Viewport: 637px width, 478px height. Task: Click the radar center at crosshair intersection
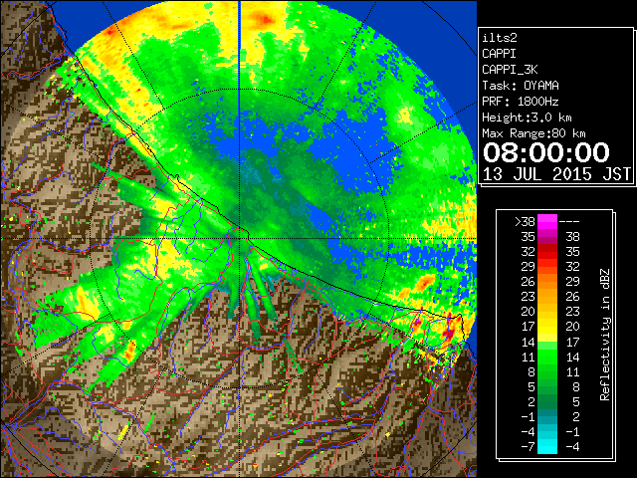point(239,238)
